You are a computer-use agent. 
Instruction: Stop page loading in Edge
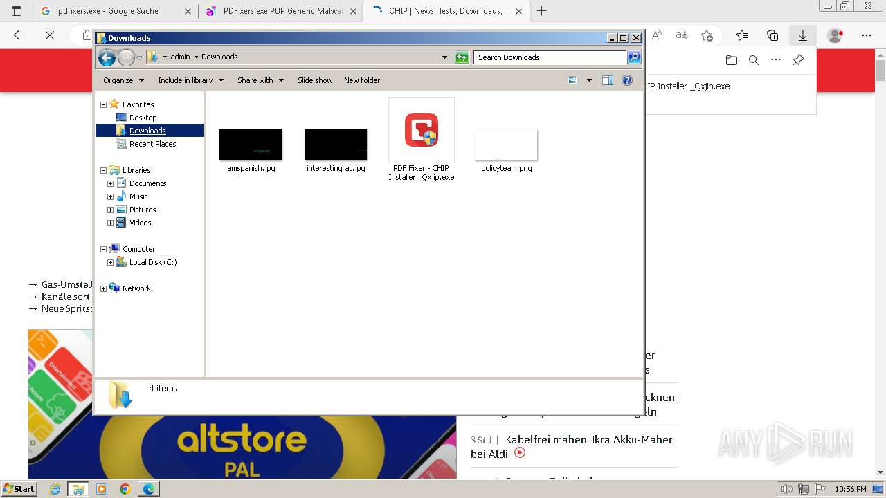point(50,35)
